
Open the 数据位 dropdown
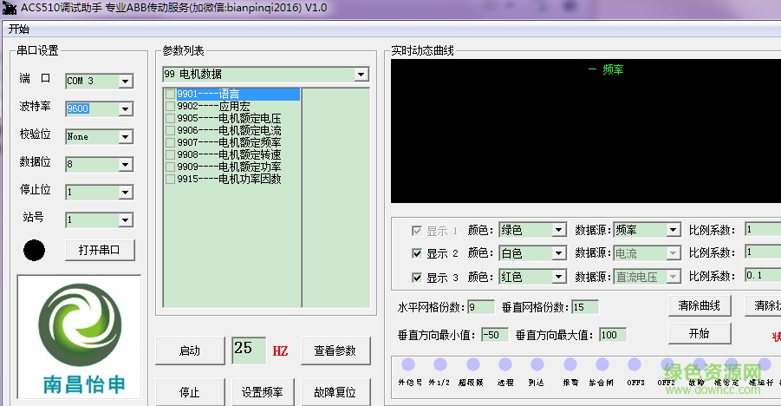pyautogui.click(x=126, y=164)
